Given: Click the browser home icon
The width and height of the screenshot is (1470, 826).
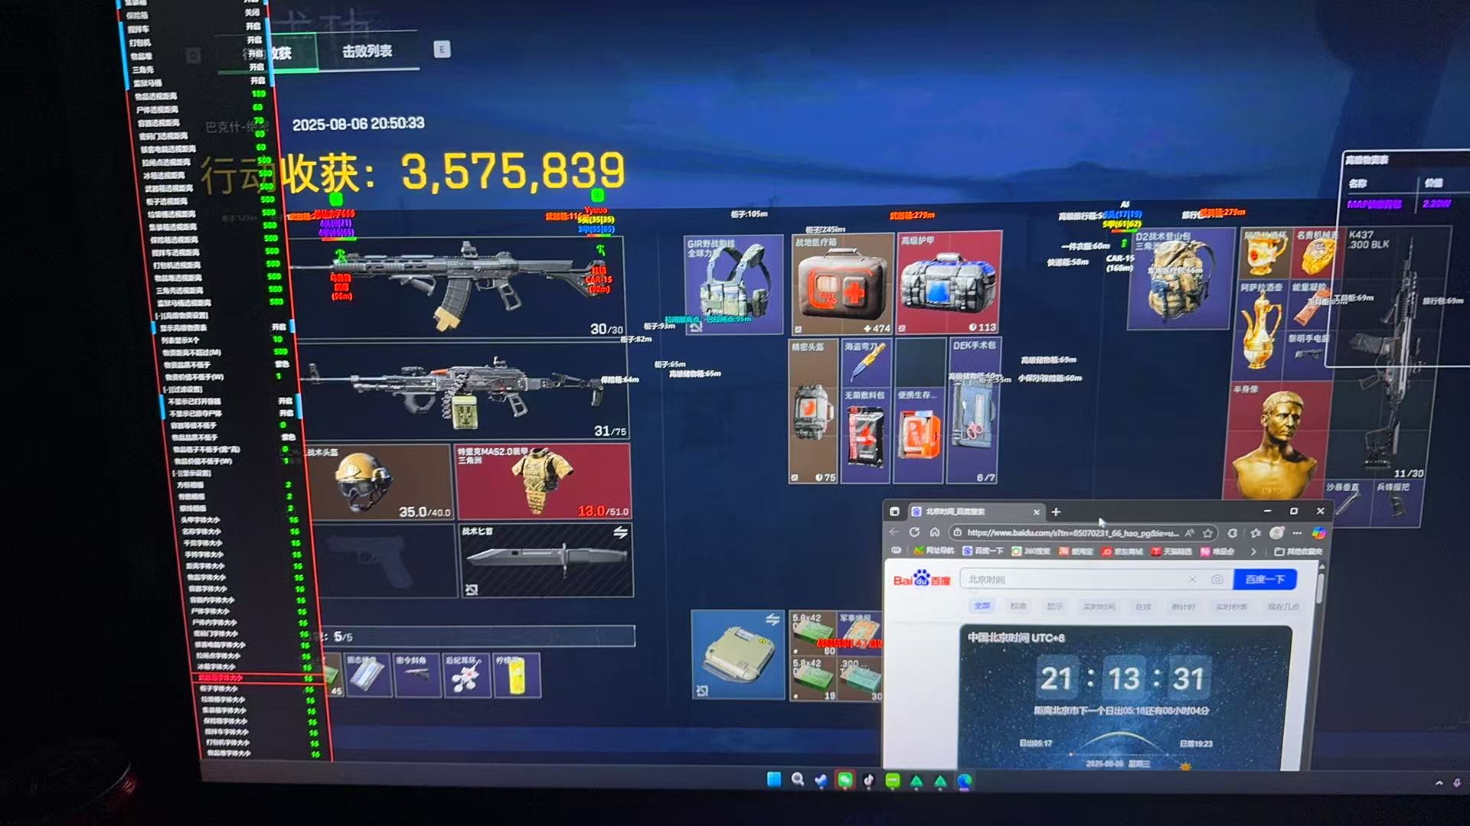Looking at the screenshot, I should 935,532.
